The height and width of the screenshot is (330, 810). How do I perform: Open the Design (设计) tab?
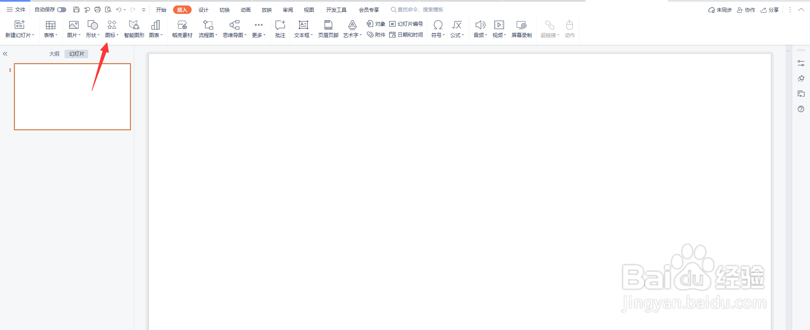tap(203, 10)
